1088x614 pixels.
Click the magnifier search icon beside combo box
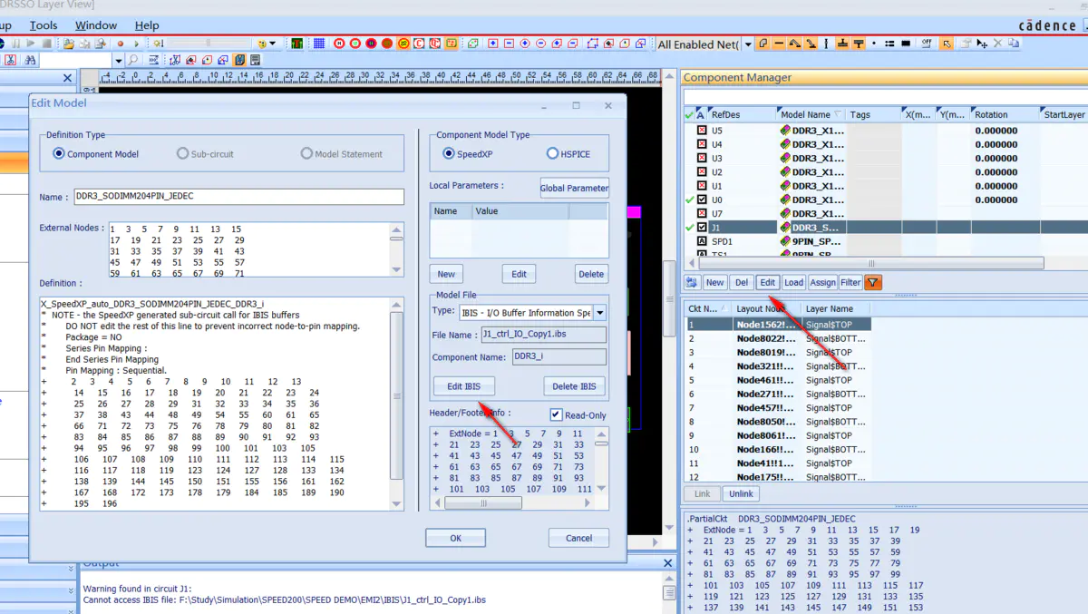click(132, 60)
